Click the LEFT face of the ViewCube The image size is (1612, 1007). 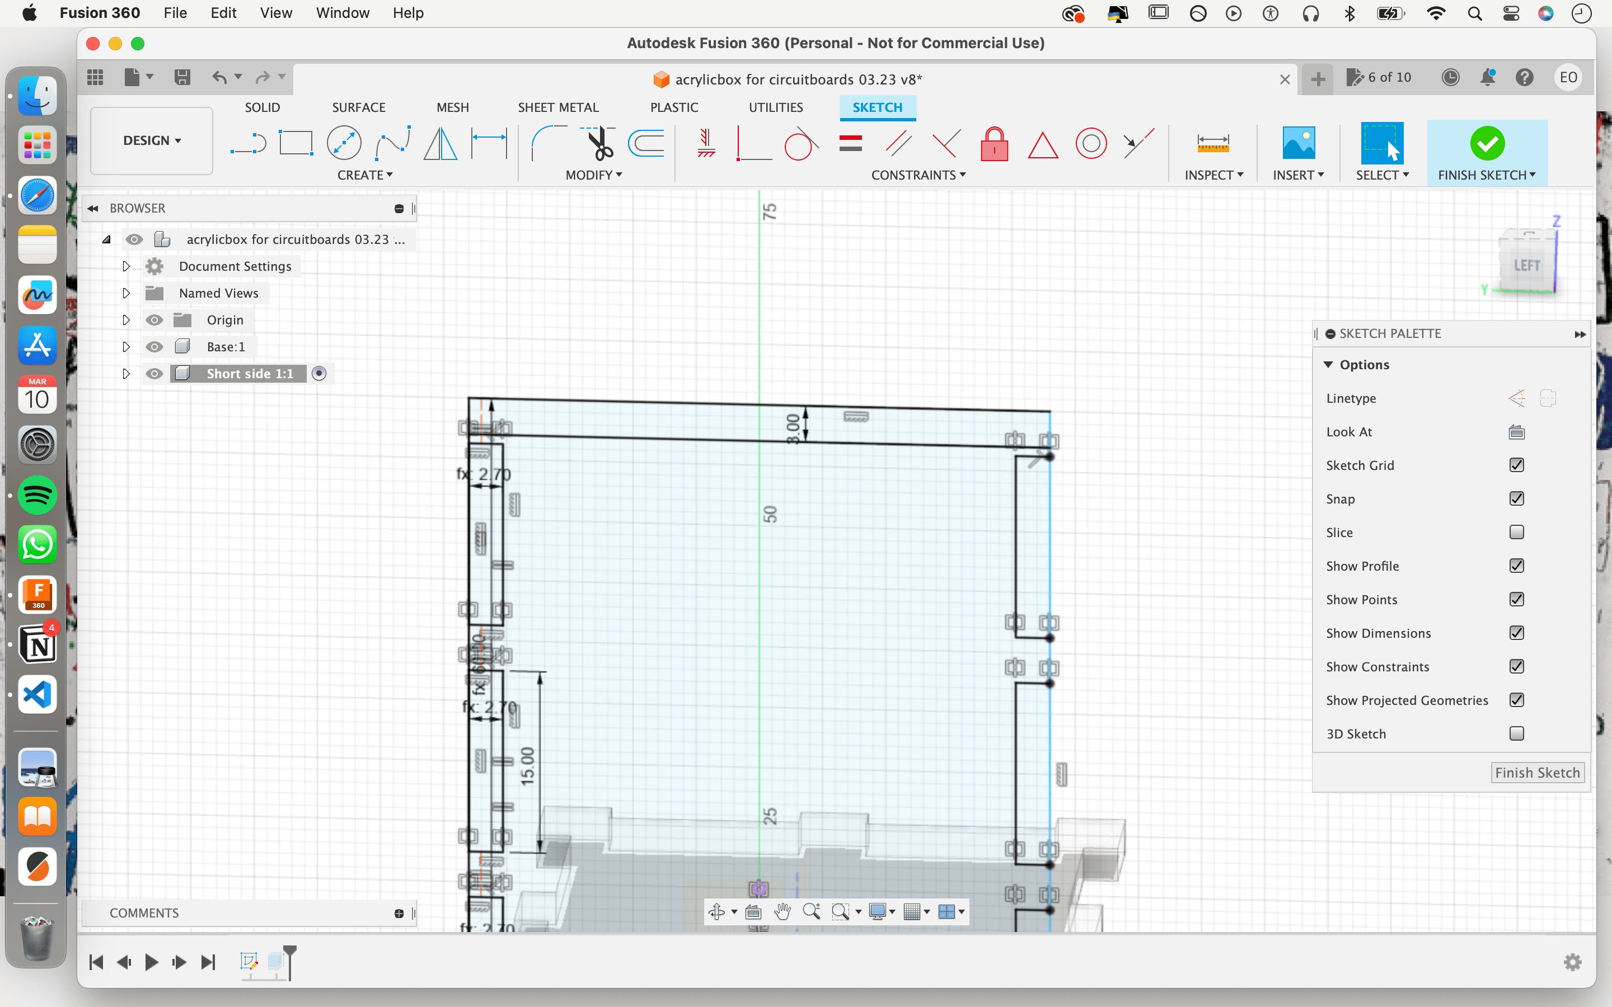pyautogui.click(x=1526, y=265)
